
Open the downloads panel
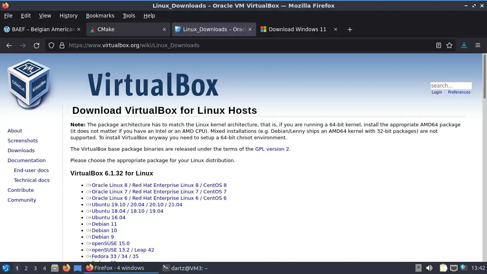(x=464, y=45)
